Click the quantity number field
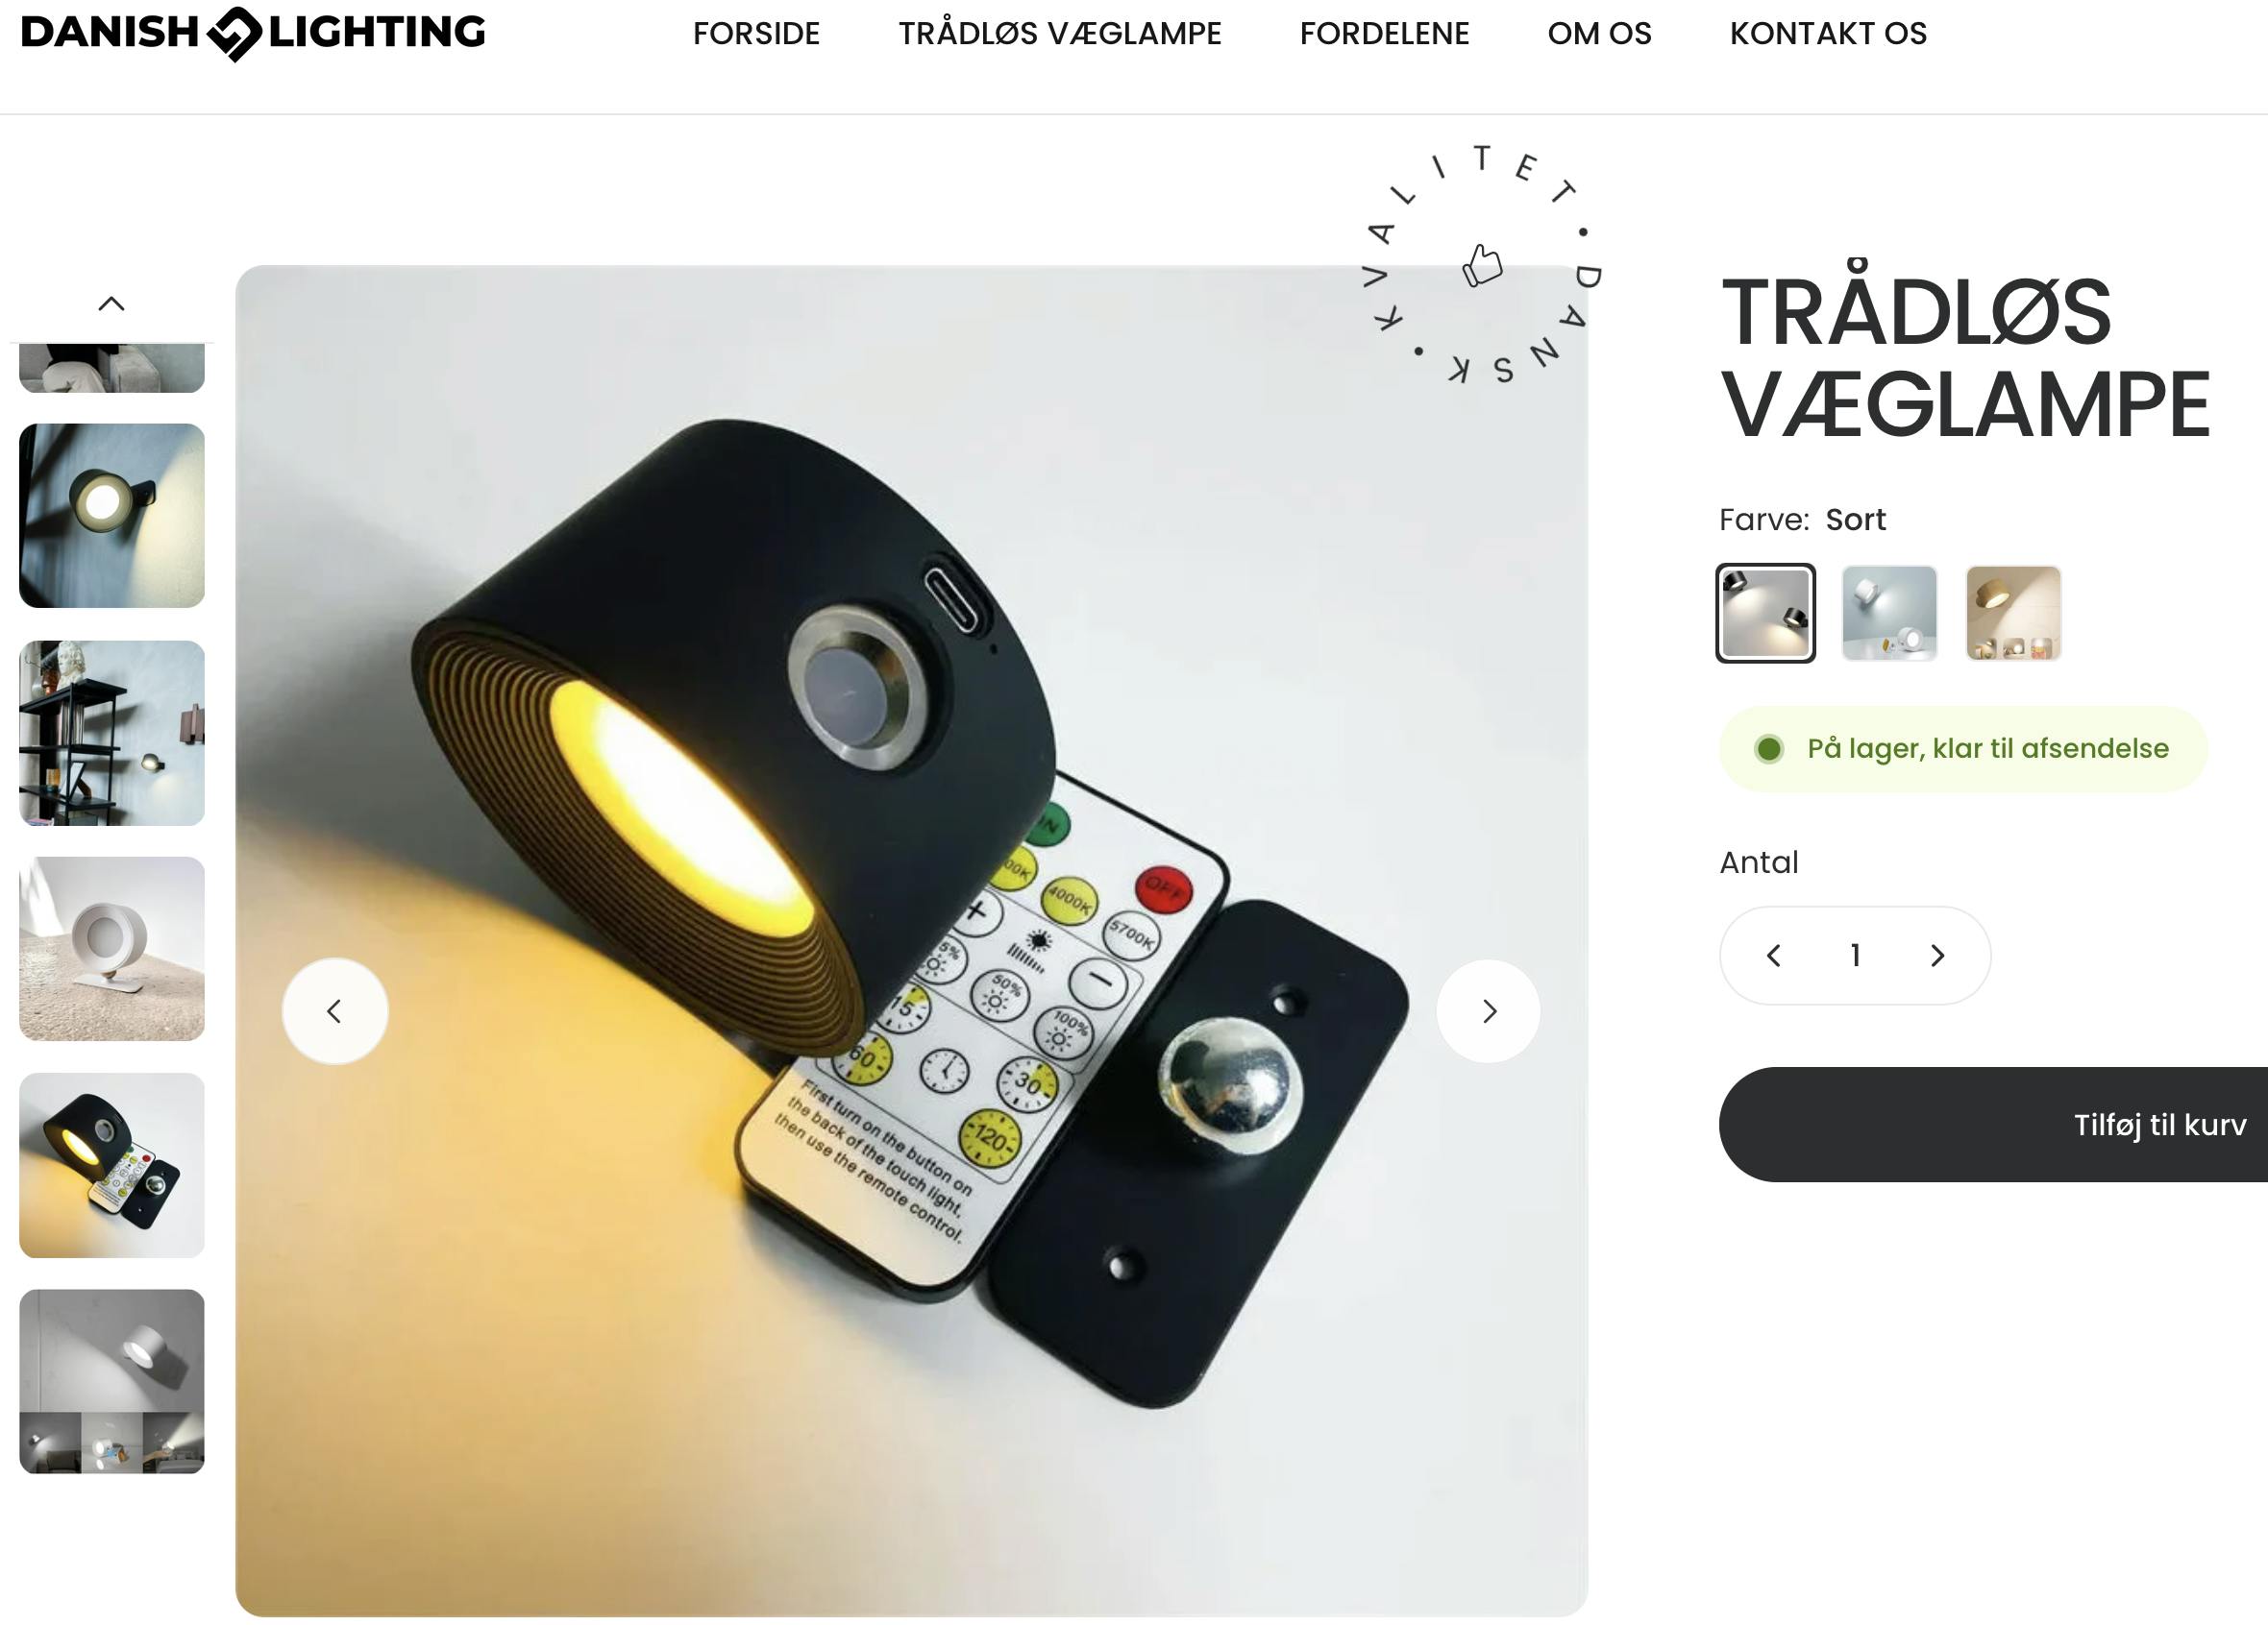Viewport: 2268px width, 1625px height. tap(1856, 957)
